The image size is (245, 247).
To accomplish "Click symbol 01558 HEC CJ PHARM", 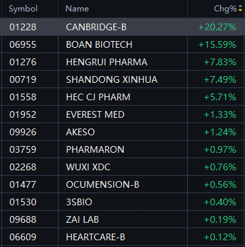I will pyautogui.click(x=23, y=97).
